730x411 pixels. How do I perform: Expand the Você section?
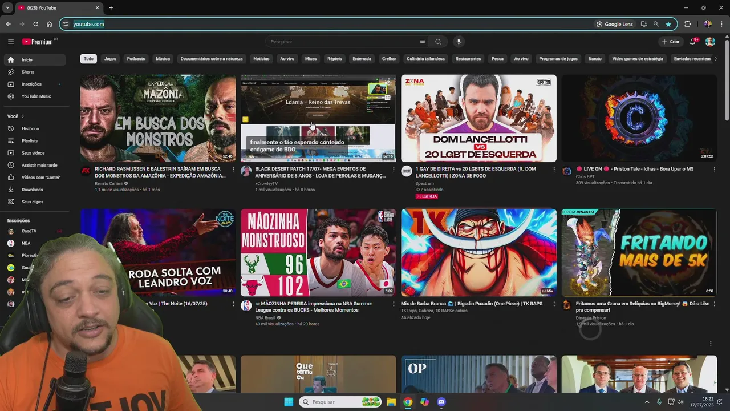[x=15, y=116]
